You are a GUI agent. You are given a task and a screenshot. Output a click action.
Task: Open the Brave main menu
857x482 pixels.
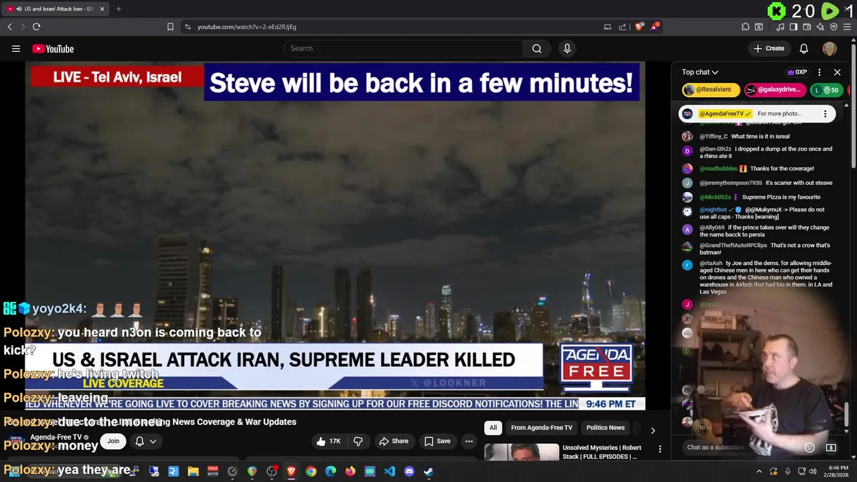[848, 27]
